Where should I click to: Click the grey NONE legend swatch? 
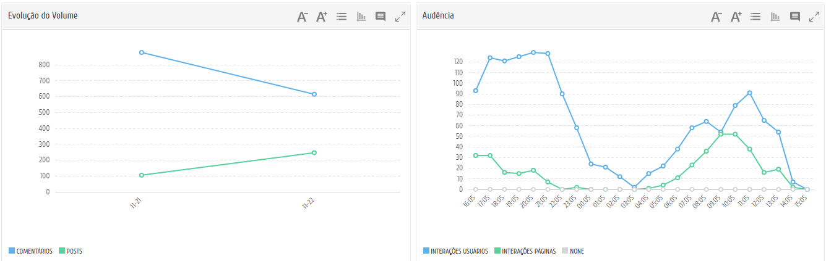point(565,251)
